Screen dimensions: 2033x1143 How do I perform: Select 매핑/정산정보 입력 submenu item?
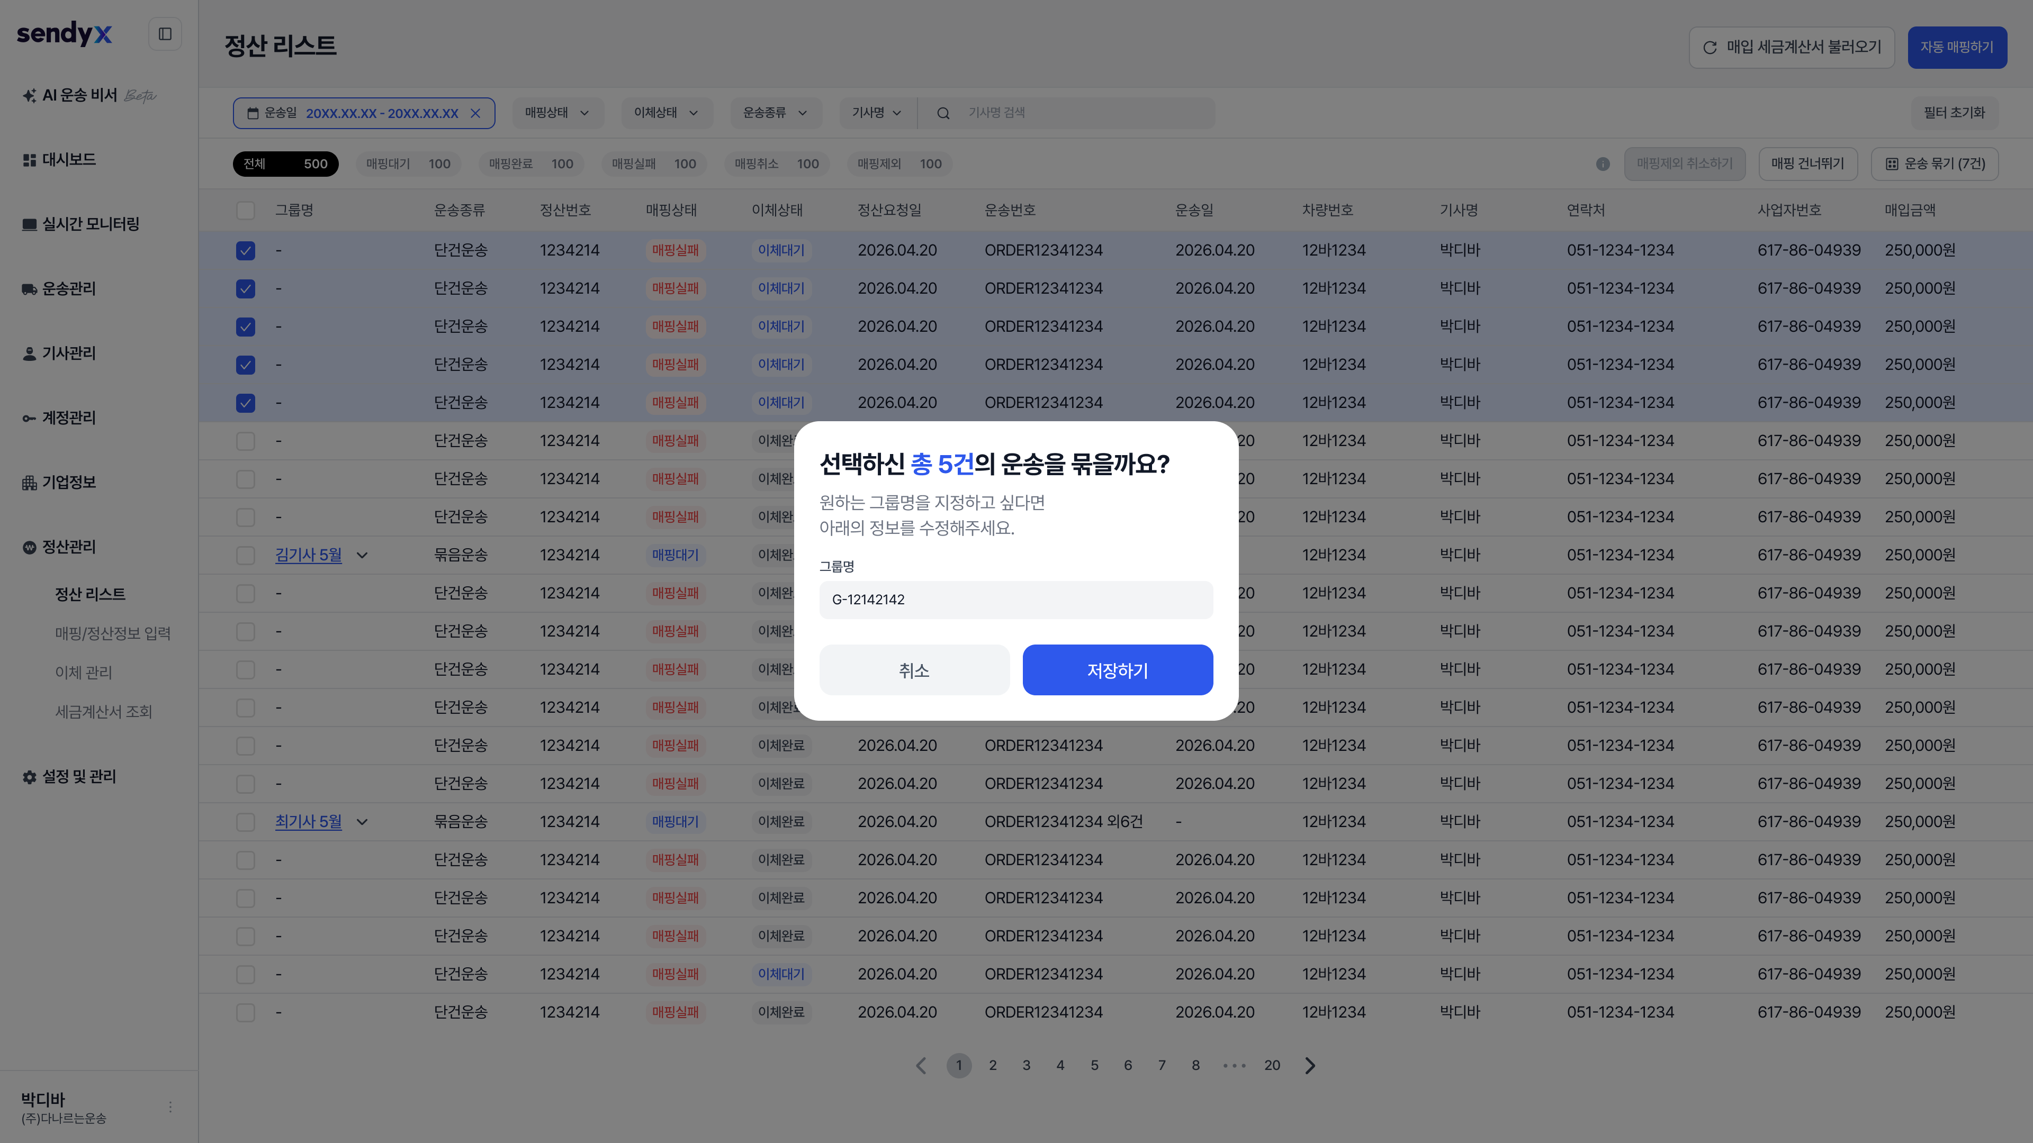[x=113, y=633]
